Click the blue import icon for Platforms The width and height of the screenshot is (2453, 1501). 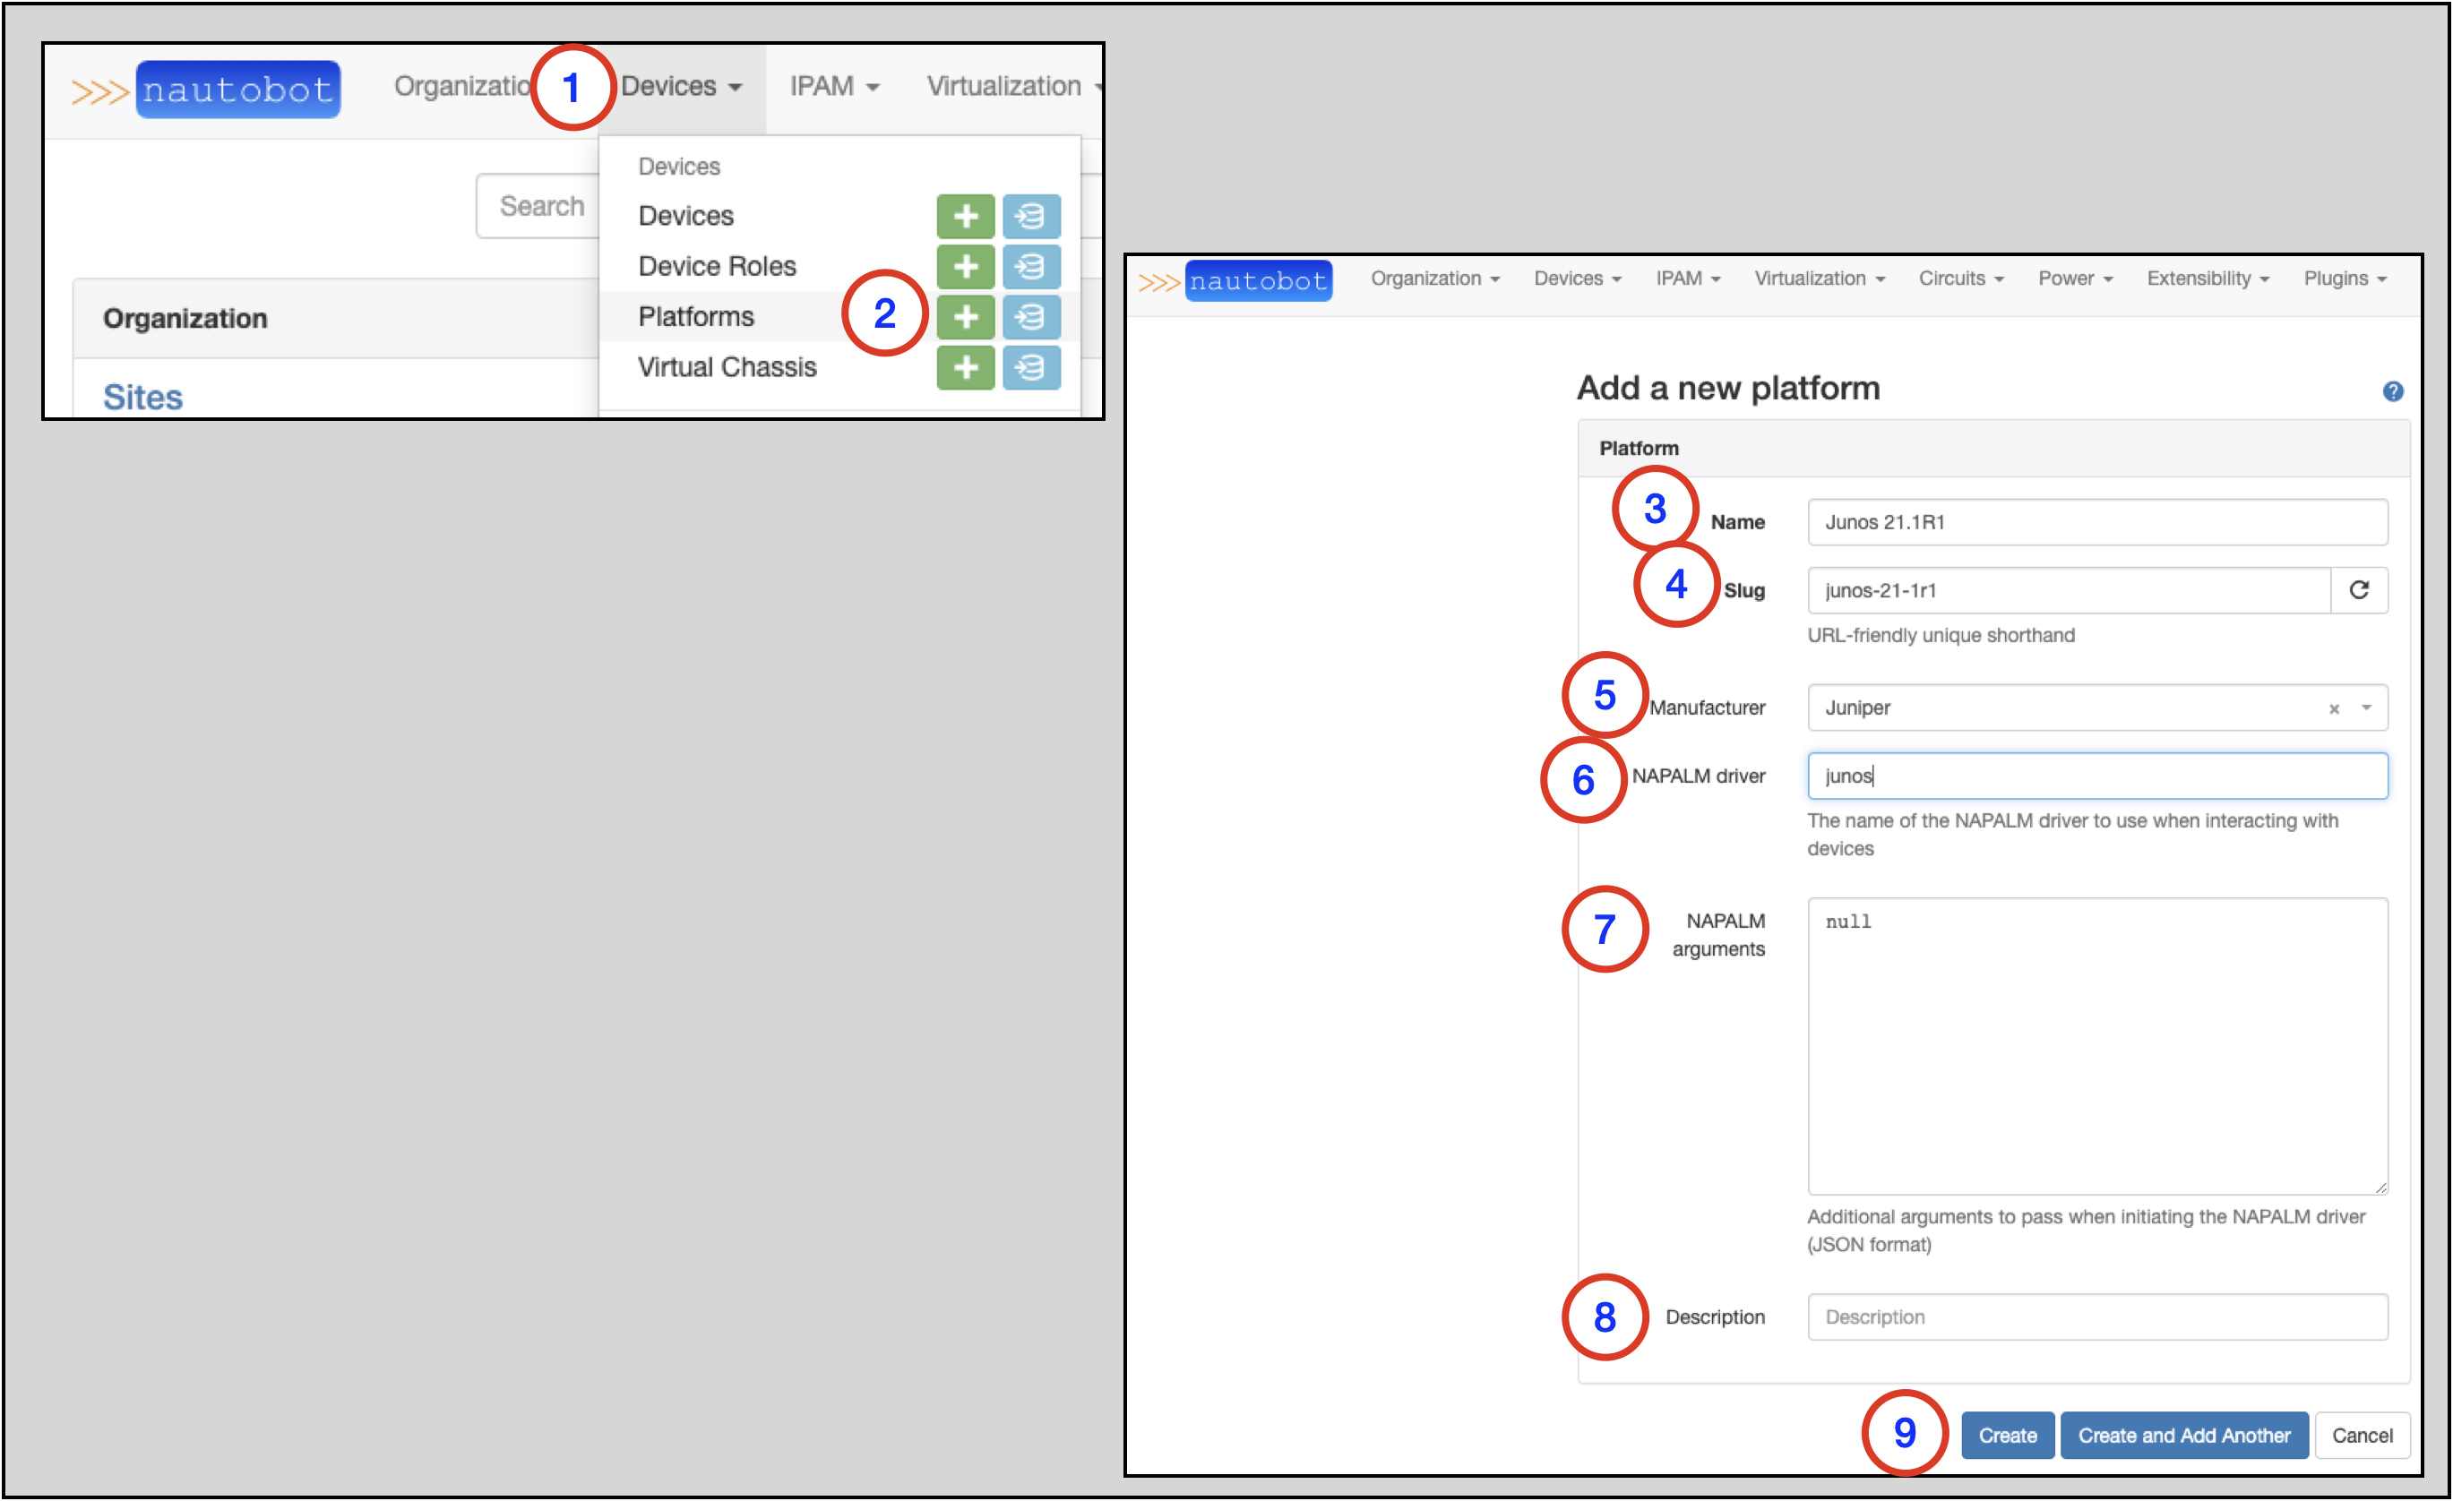pos(1030,318)
